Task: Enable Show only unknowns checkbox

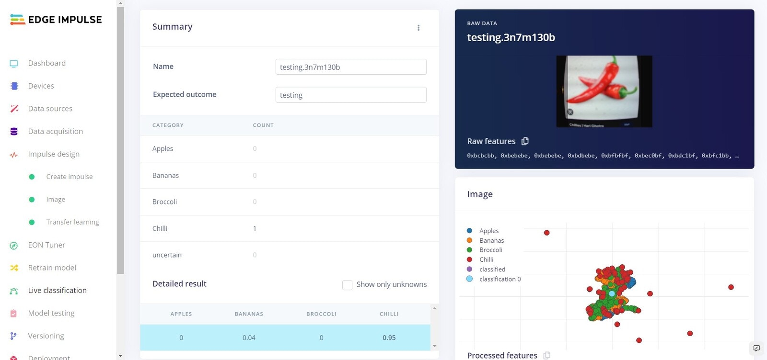Action: (x=347, y=285)
